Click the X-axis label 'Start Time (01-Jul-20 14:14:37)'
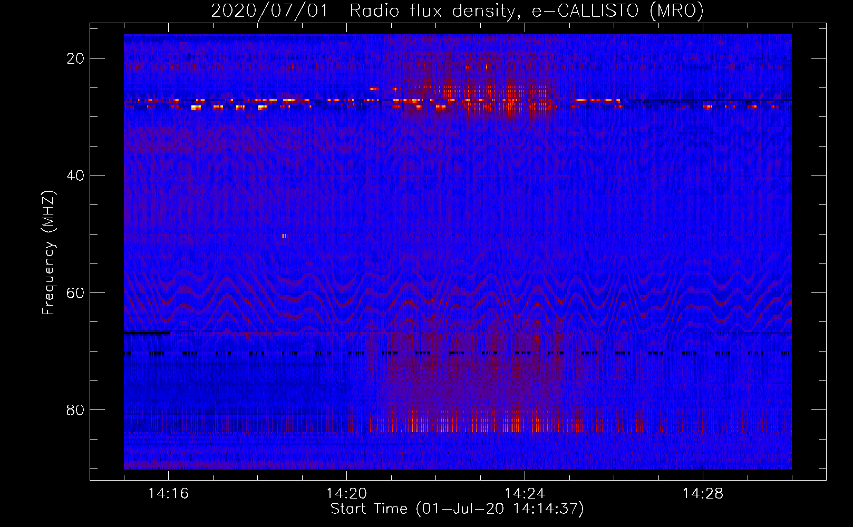This screenshot has height=527, width=853. 457,509
